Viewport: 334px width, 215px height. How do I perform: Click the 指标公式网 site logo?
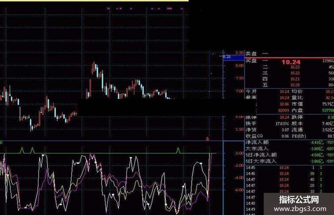[299, 200]
